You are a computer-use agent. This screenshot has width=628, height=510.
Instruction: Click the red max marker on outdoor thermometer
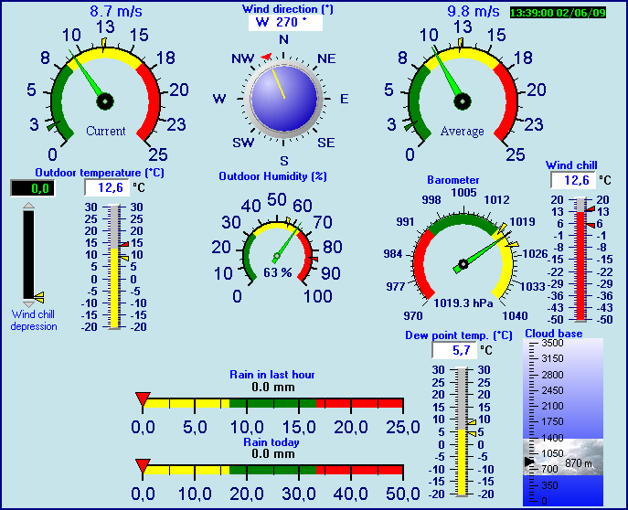124,244
